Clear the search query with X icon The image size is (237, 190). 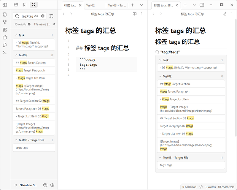point(43,16)
